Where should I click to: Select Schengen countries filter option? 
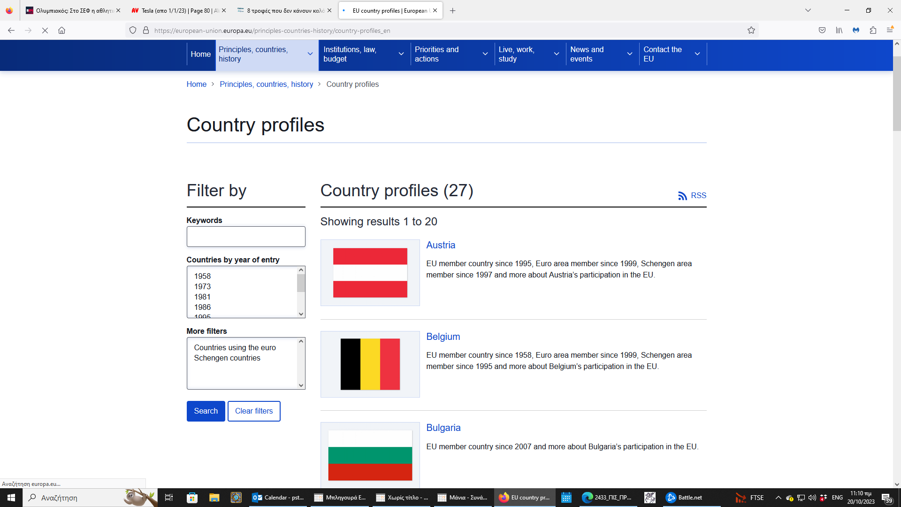pos(227,358)
